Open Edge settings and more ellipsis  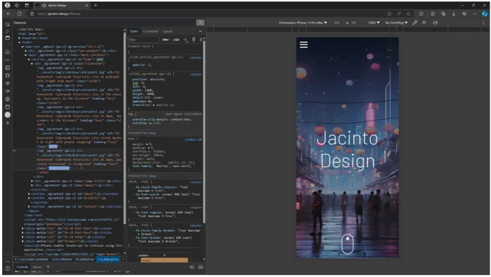[475, 14]
